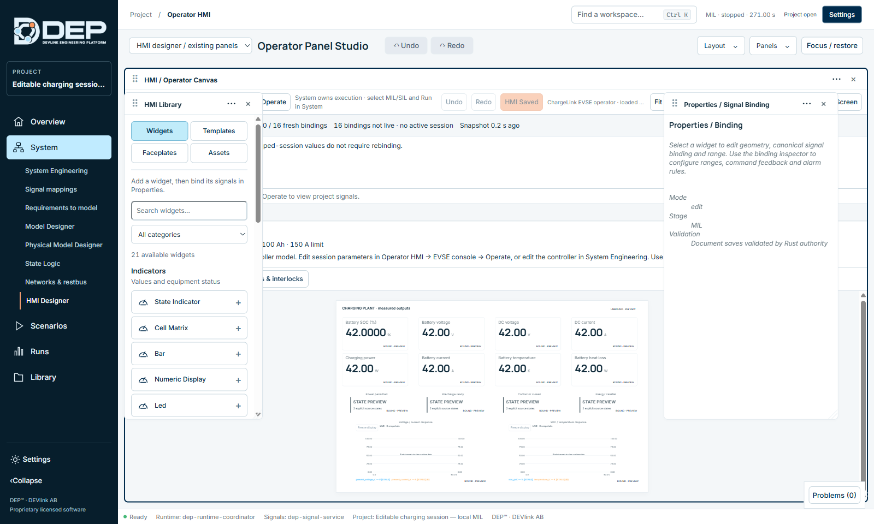Close the HMI Library panel
The height and width of the screenshot is (524, 874).
pyautogui.click(x=248, y=104)
